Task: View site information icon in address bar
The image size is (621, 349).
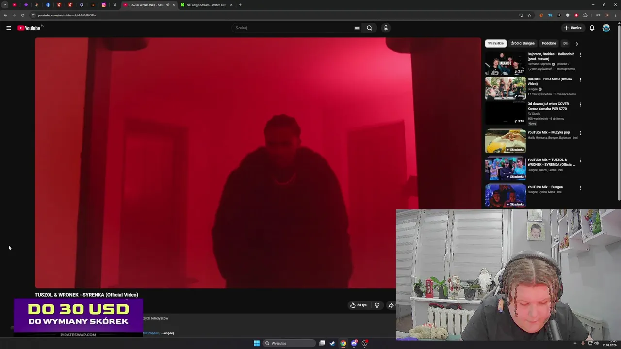Action: [33, 15]
